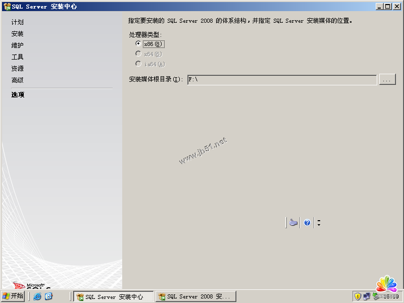
Task: Open the blue help question mark icon
Action: [307, 222]
